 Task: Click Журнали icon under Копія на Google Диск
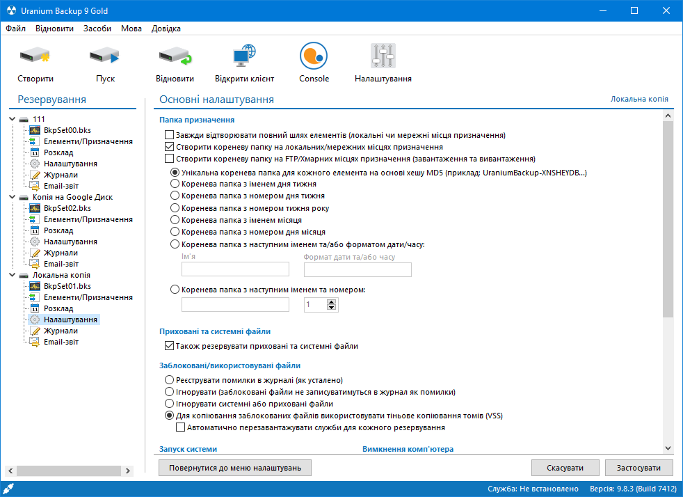tap(35, 253)
